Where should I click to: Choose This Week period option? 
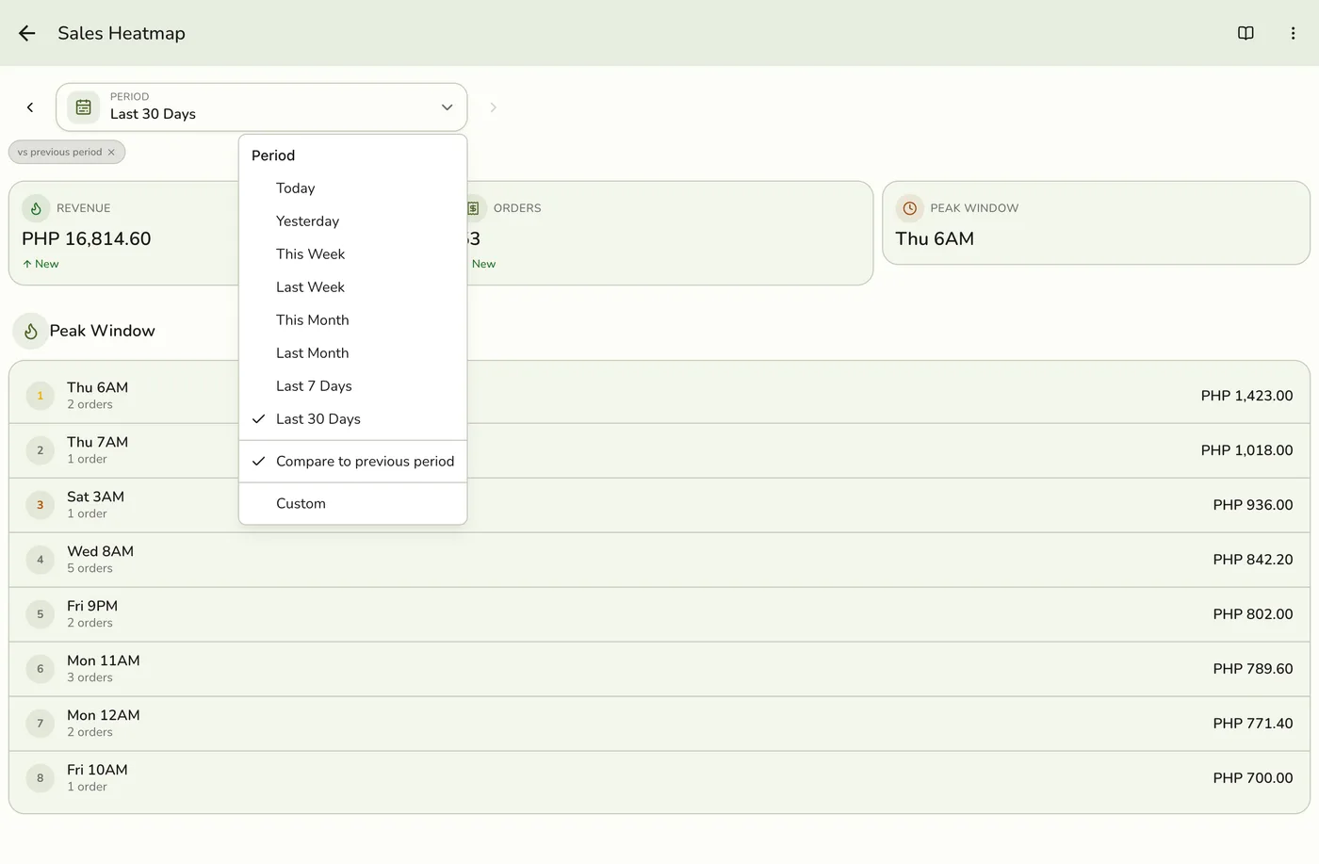353,254
